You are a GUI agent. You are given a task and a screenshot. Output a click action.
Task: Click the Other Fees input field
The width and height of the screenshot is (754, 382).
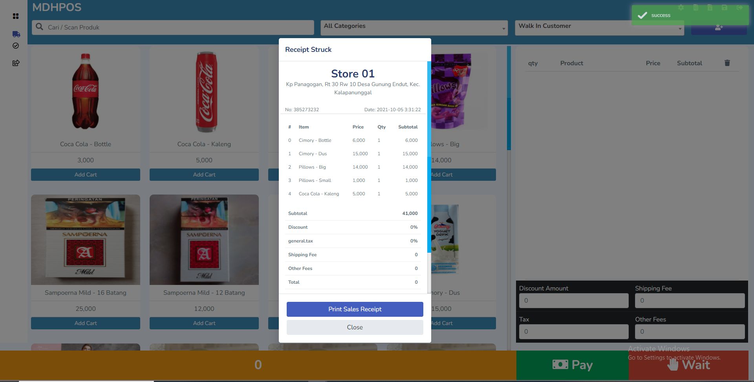tap(690, 332)
